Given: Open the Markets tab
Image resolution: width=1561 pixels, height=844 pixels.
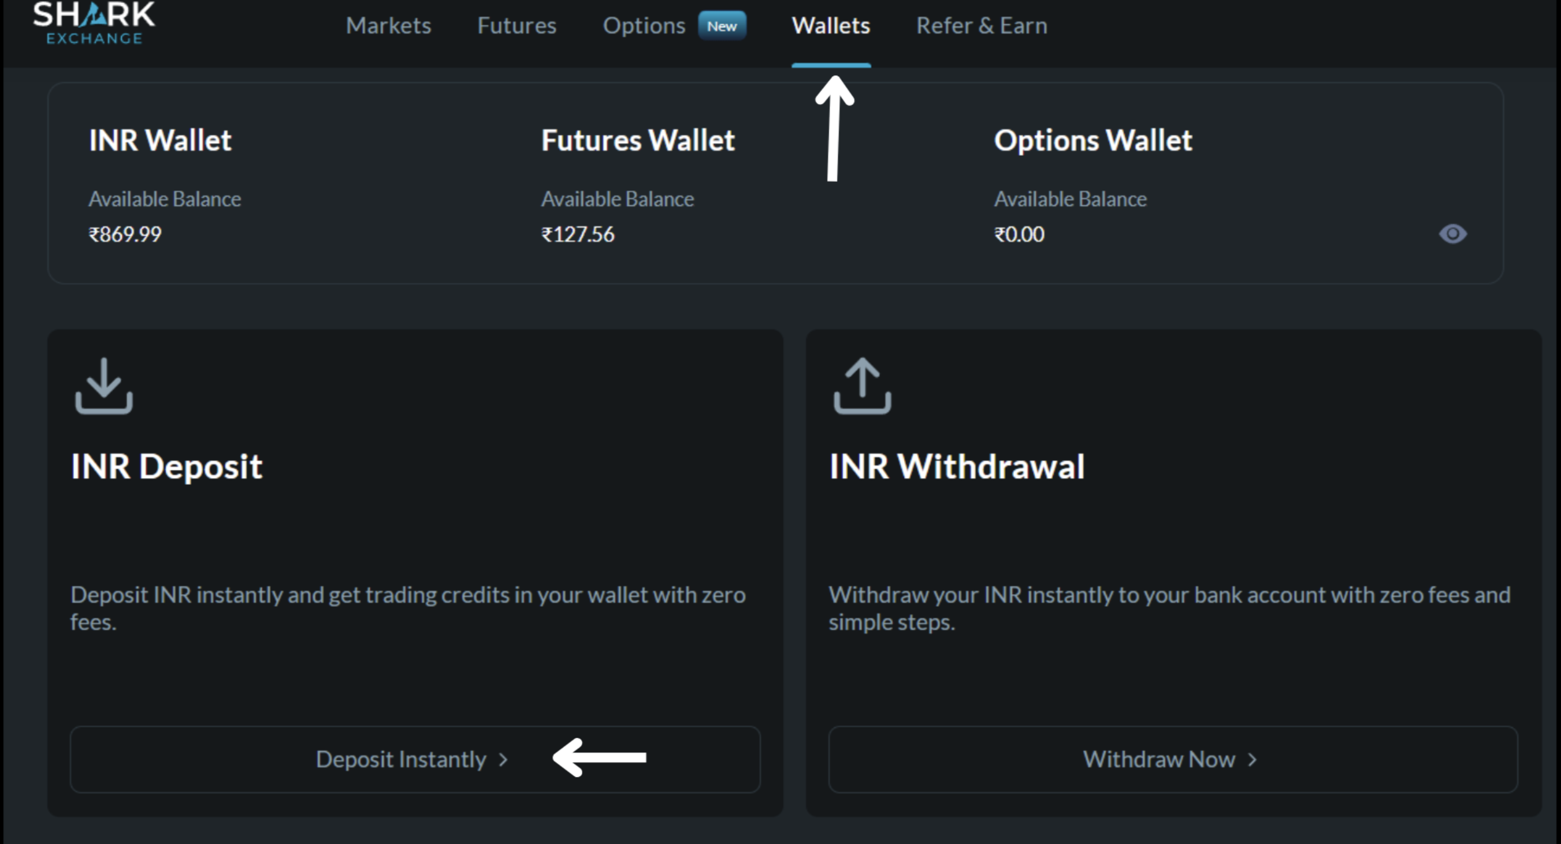Looking at the screenshot, I should tap(388, 26).
